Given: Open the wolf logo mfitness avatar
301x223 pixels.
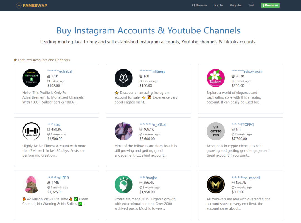Looking at the screenshot, I should click(x=123, y=78).
